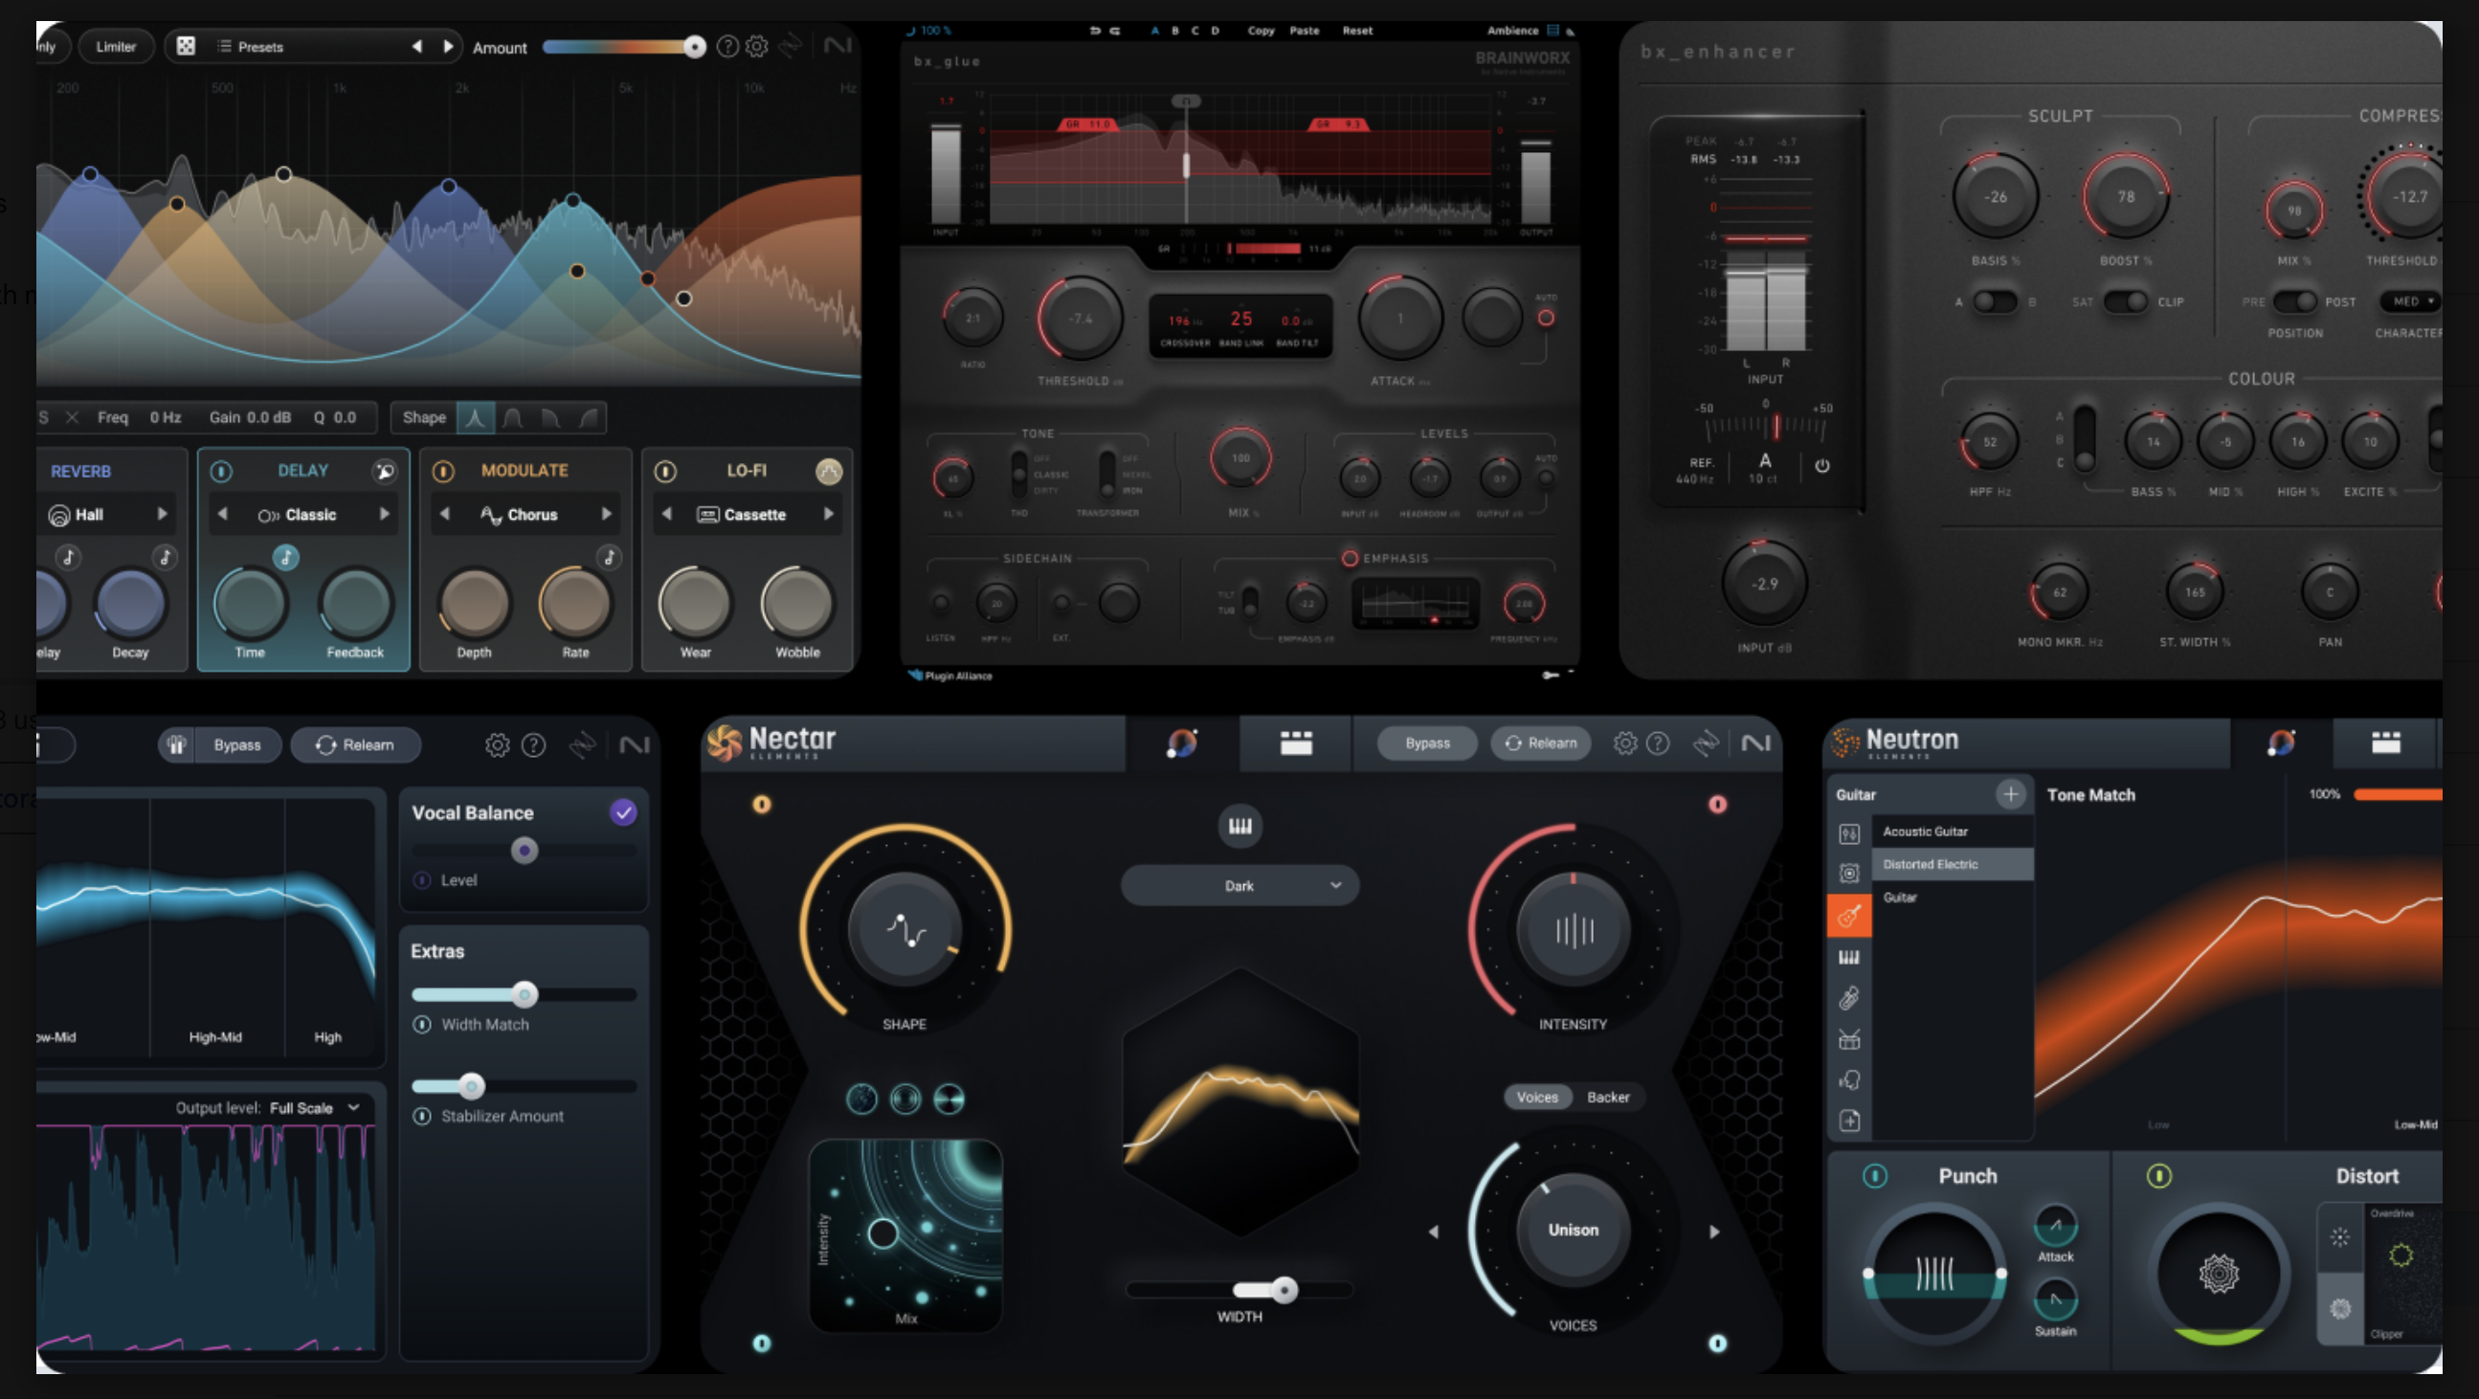Go to next Lo-Fi type after Cassette
The width and height of the screenshot is (2479, 1399).
point(829,514)
